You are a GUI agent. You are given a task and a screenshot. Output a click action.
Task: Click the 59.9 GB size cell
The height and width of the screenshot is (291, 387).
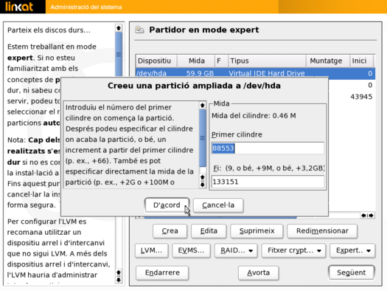(200, 73)
